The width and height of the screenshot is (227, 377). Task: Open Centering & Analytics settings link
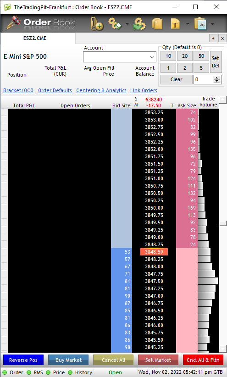(101, 90)
